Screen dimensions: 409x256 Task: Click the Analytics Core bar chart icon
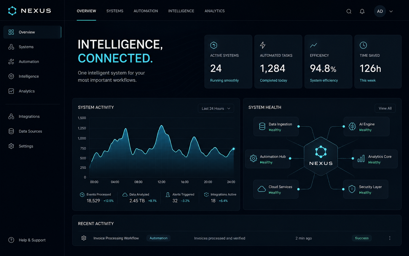click(361, 158)
